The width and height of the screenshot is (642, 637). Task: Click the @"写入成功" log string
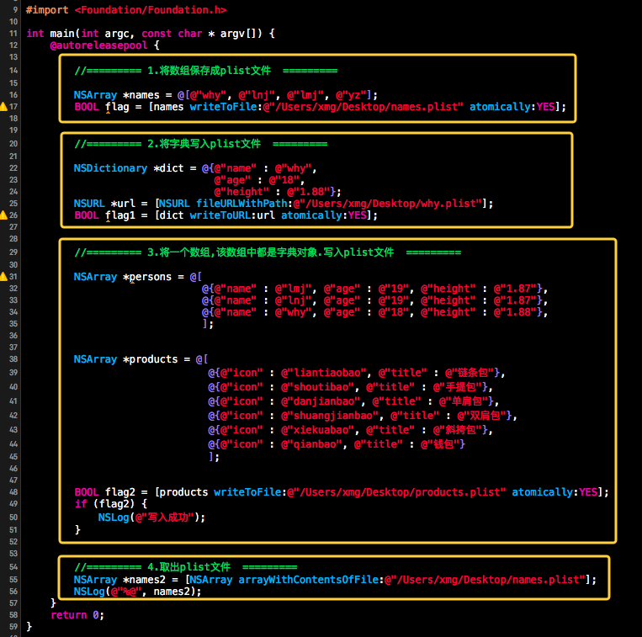[164, 518]
